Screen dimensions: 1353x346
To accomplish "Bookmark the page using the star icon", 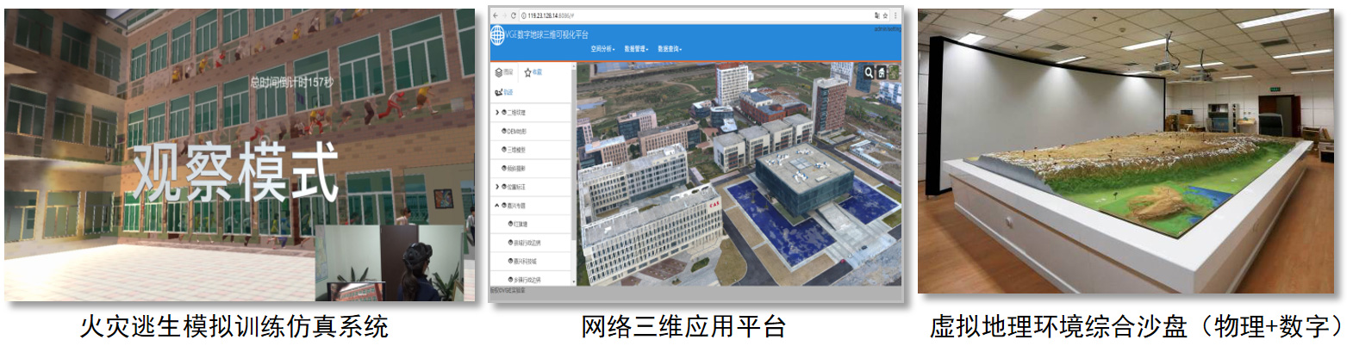I will point(886,15).
